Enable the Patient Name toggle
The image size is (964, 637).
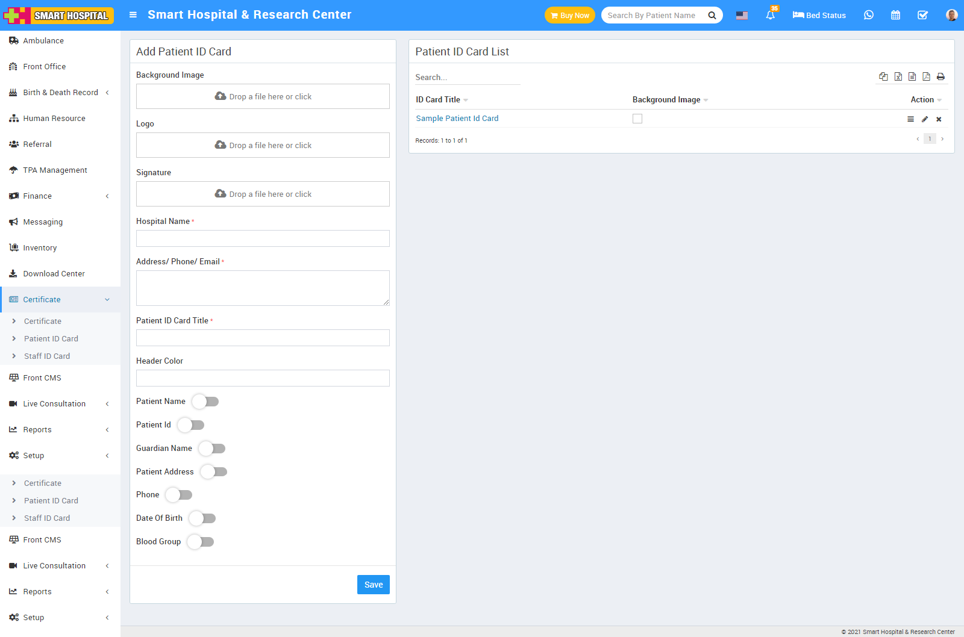pos(205,402)
